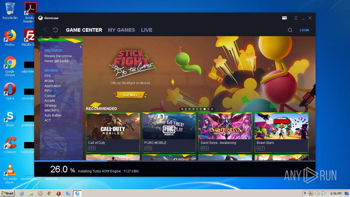Browse the Strategy category
This screenshot has height=197, width=350.
tap(51, 106)
